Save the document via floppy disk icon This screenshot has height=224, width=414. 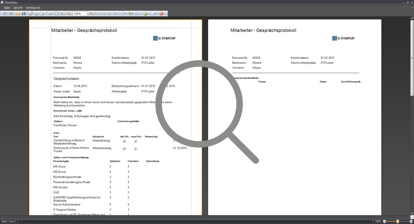pos(24,14)
